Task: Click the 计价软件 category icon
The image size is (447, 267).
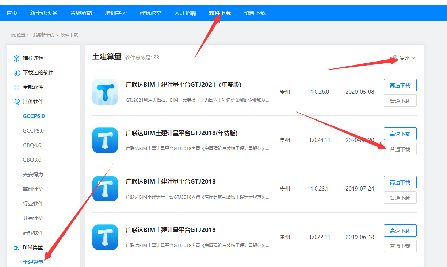Action: [16, 102]
